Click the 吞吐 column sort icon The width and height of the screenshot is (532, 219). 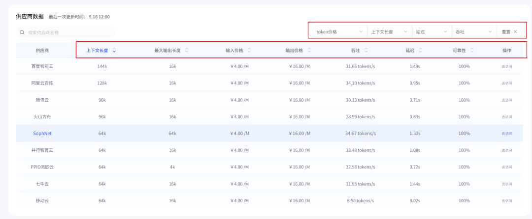pos(366,51)
